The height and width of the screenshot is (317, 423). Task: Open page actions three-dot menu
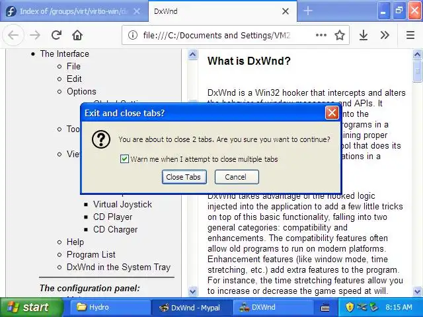pos(321,35)
